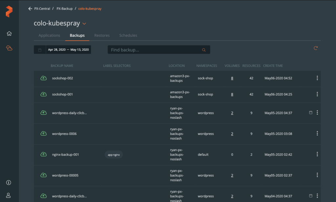Screen dimensions: 336x202
Task: Select backup name sockshop-001
Action: tap(62, 95)
